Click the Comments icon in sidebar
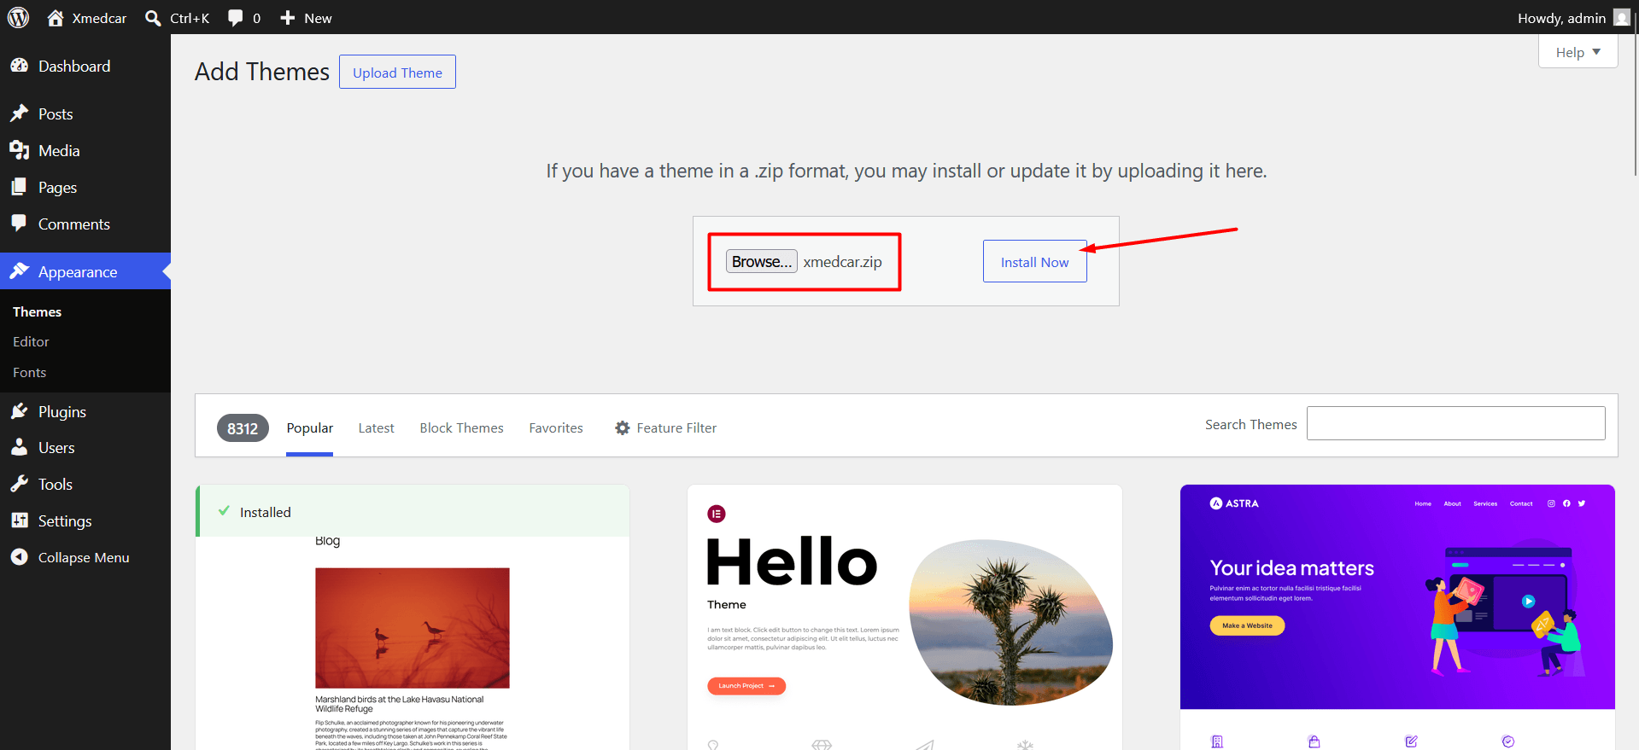This screenshot has width=1639, height=750. pos(20,224)
